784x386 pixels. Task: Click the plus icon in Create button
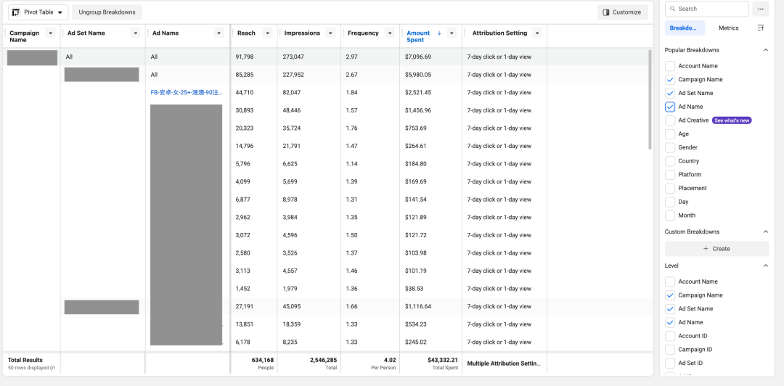tap(706, 248)
